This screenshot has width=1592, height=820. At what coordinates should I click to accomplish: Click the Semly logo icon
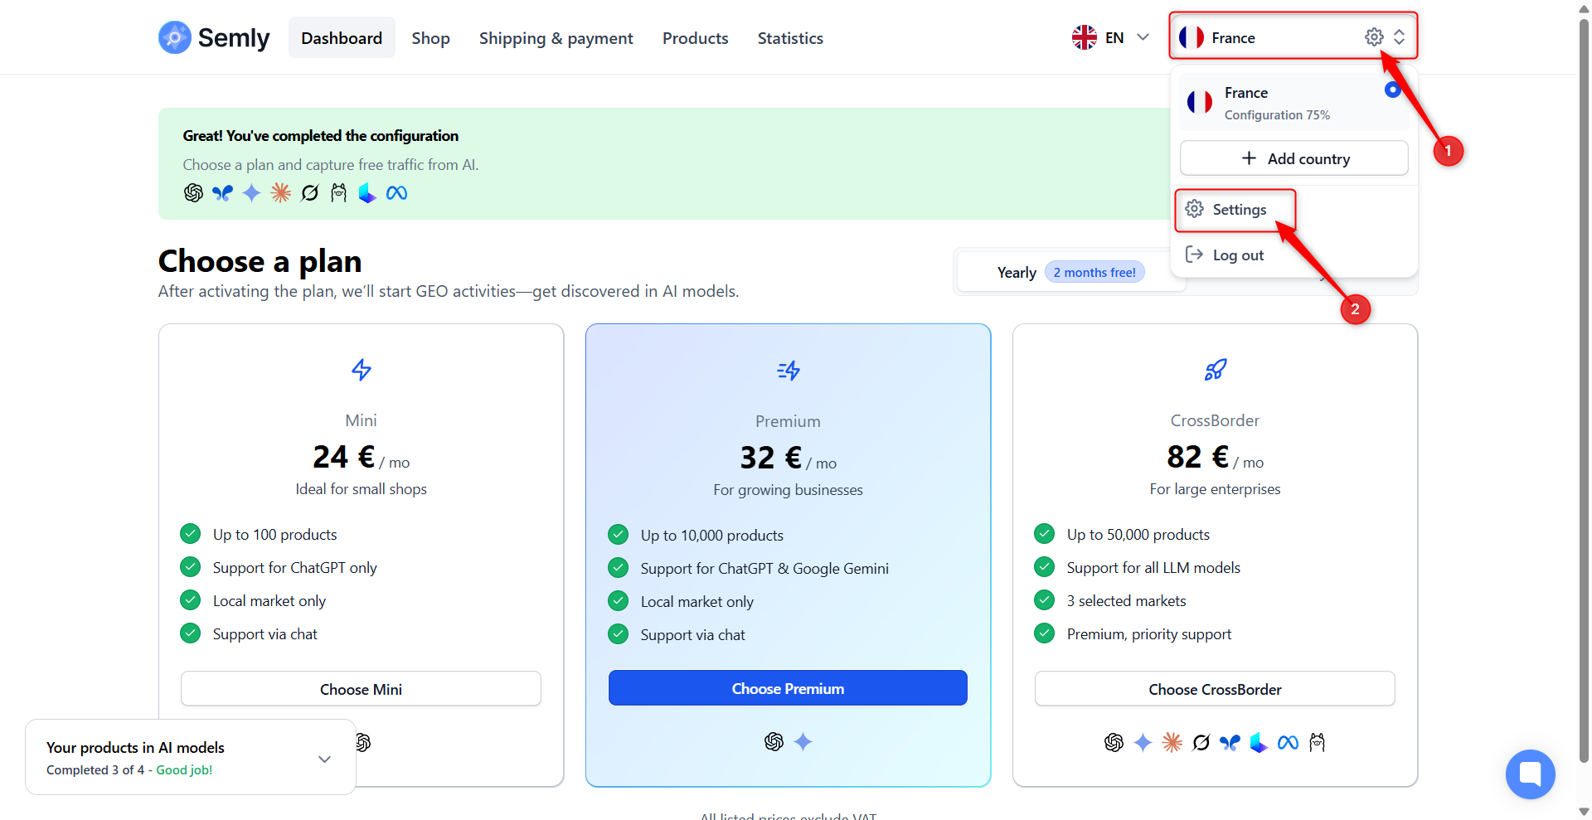click(174, 37)
